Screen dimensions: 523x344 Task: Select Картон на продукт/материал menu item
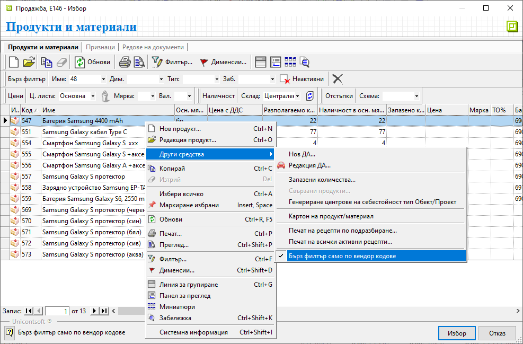[x=331, y=216]
